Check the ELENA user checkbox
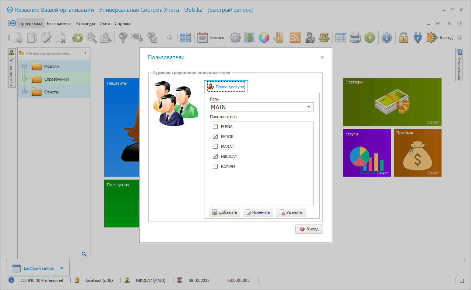The image size is (471, 290). click(x=215, y=127)
